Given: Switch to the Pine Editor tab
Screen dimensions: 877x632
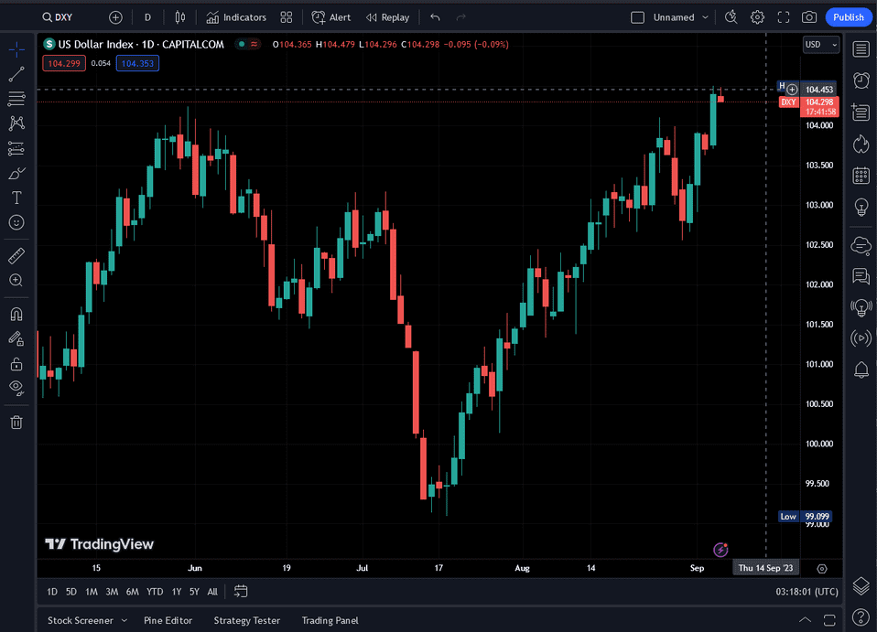Looking at the screenshot, I should (x=168, y=620).
